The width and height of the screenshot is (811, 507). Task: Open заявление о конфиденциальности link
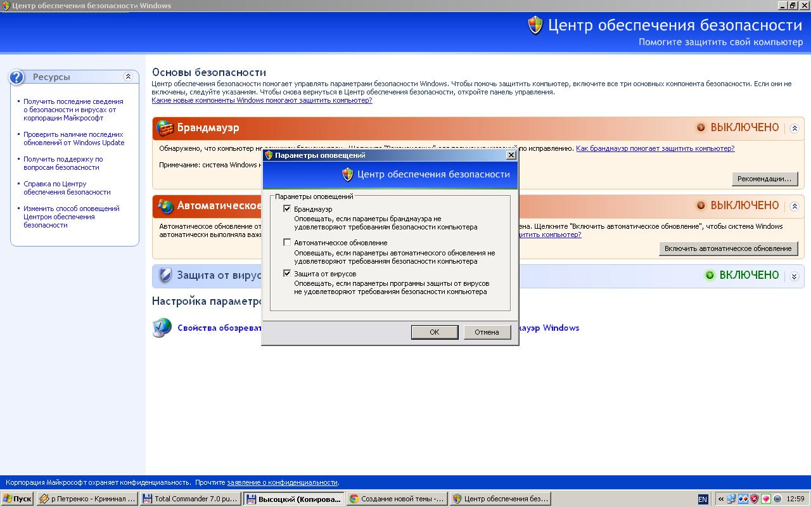[282, 482]
